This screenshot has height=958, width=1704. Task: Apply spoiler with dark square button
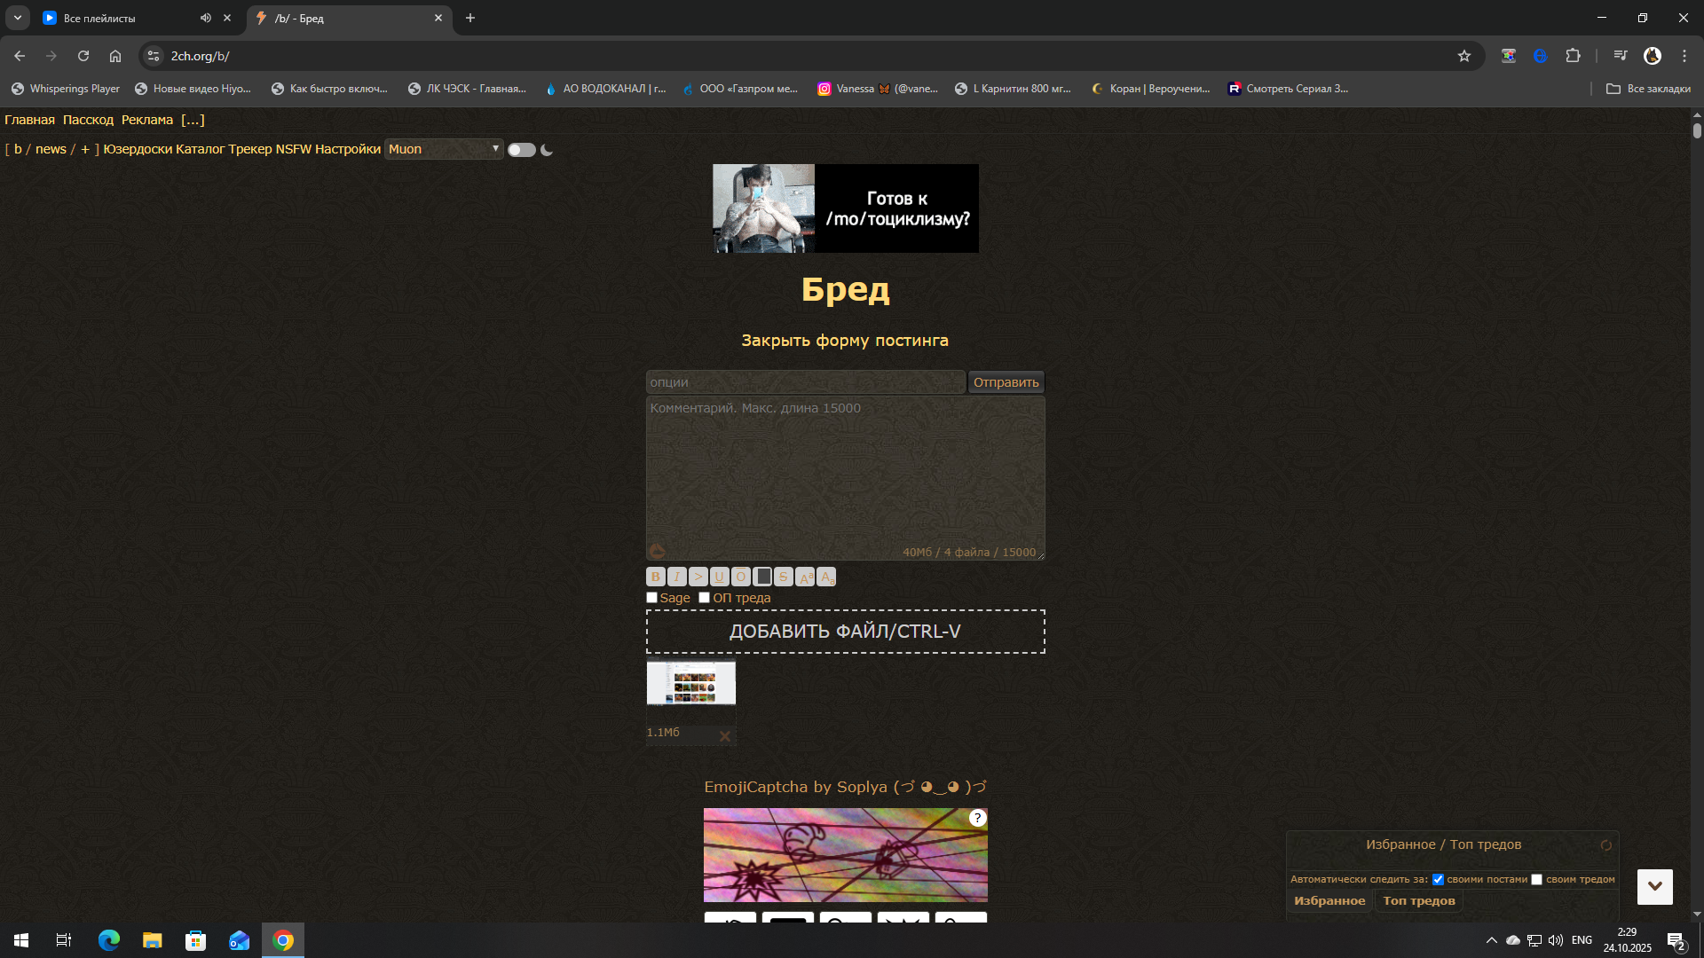click(x=762, y=577)
